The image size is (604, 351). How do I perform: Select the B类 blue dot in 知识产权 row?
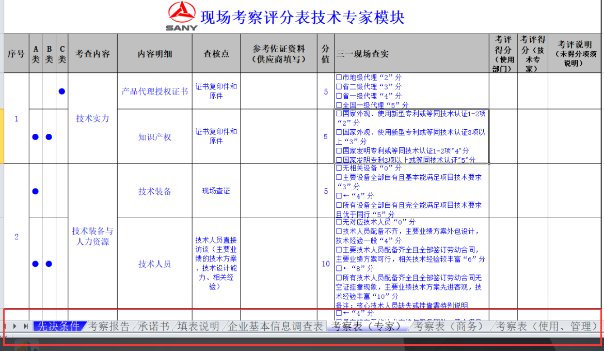[49, 137]
